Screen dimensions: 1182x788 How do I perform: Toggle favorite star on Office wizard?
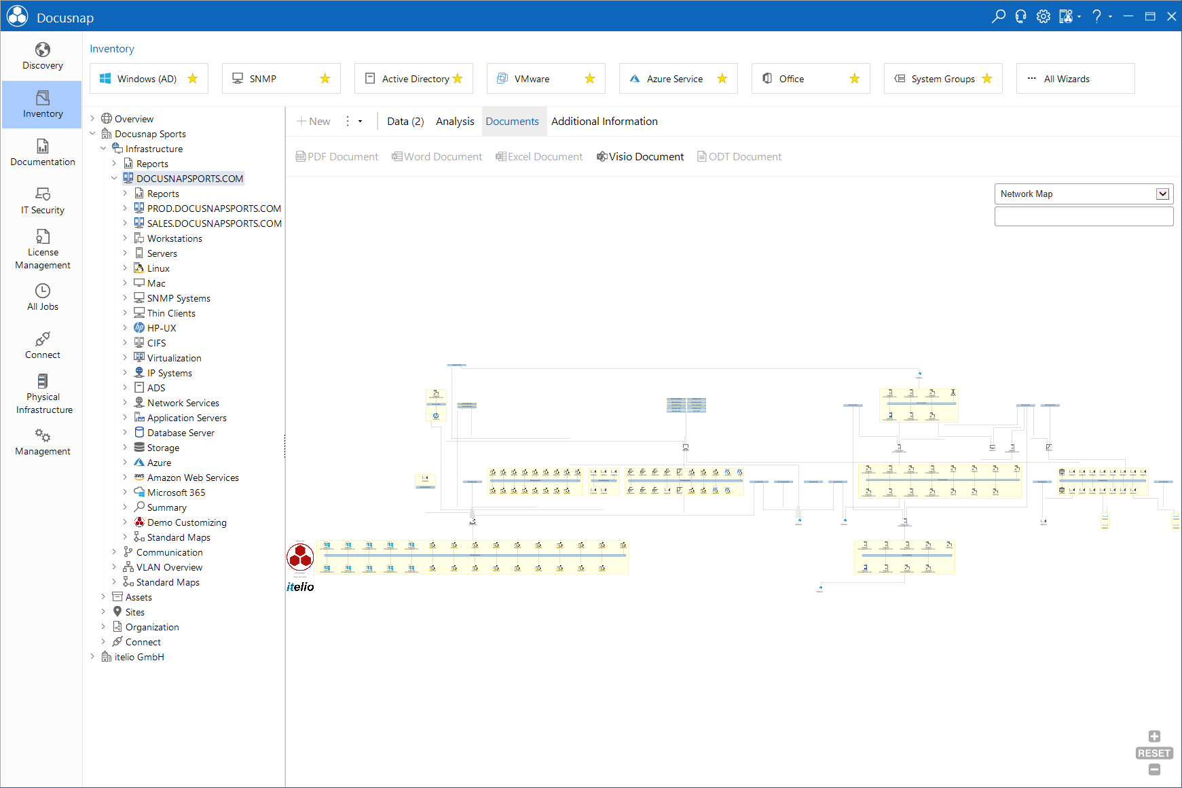(855, 79)
